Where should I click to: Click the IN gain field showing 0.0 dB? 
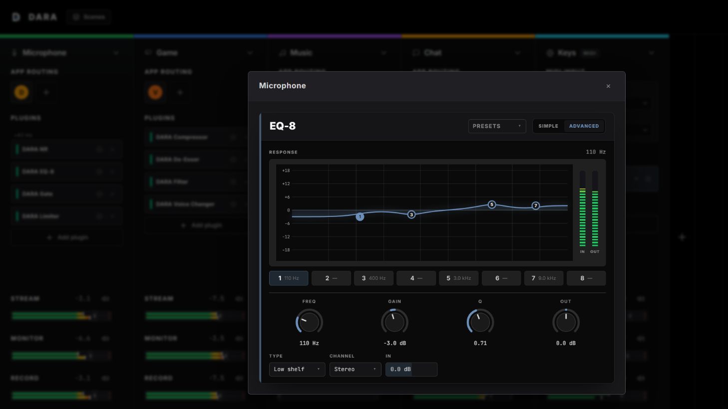click(x=411, y=369)
